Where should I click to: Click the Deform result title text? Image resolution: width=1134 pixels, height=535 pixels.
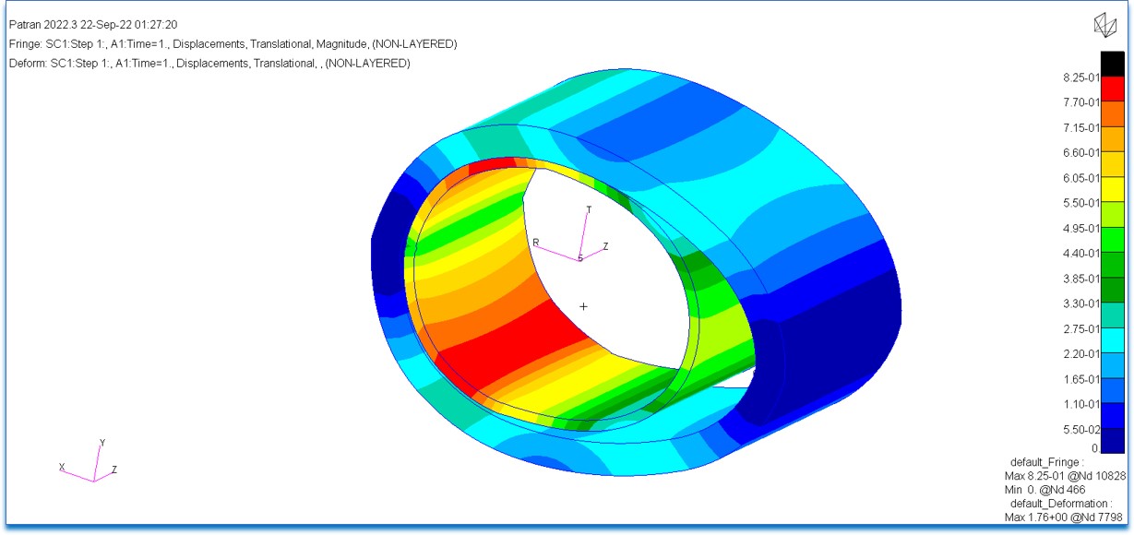click(209, 64)
